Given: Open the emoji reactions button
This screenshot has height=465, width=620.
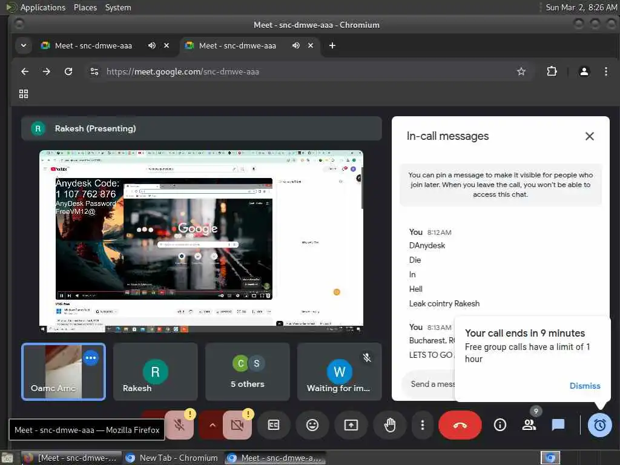Looking at the screenshot, I should (312, 425).
